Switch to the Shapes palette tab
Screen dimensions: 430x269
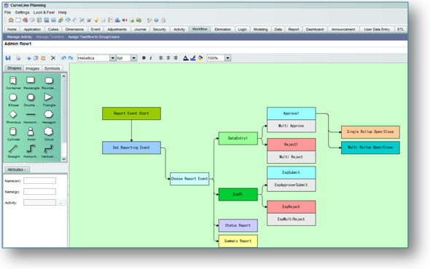[x=14, y=68]
